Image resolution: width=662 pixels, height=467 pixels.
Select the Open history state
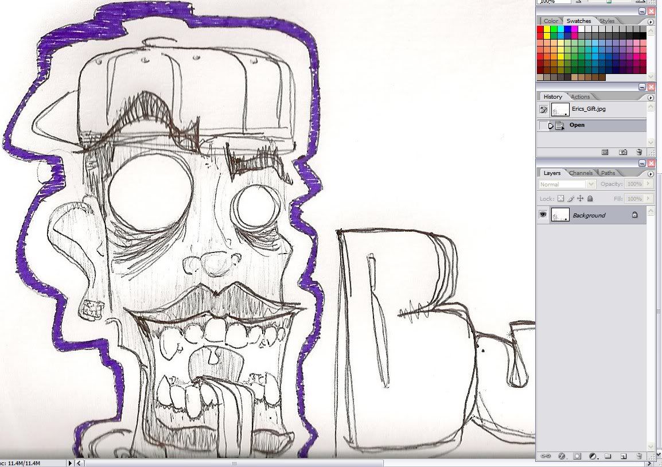point(592,125)
